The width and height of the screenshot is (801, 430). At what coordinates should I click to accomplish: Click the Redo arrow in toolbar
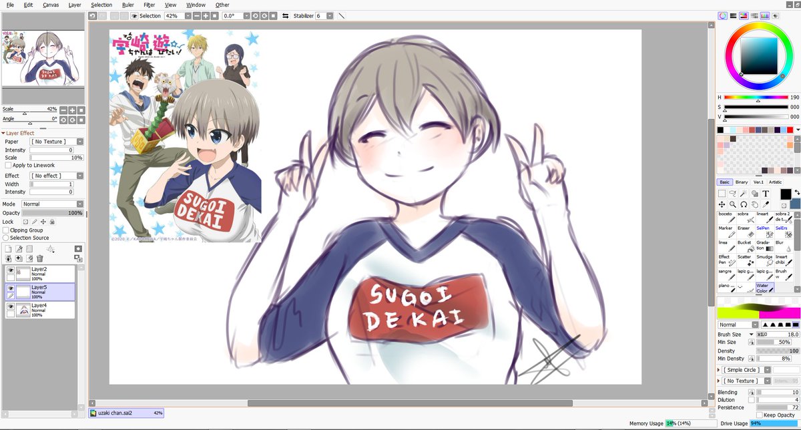tap(102, 15)
